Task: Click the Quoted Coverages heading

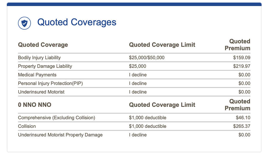Action: click(x=77, y=22)
